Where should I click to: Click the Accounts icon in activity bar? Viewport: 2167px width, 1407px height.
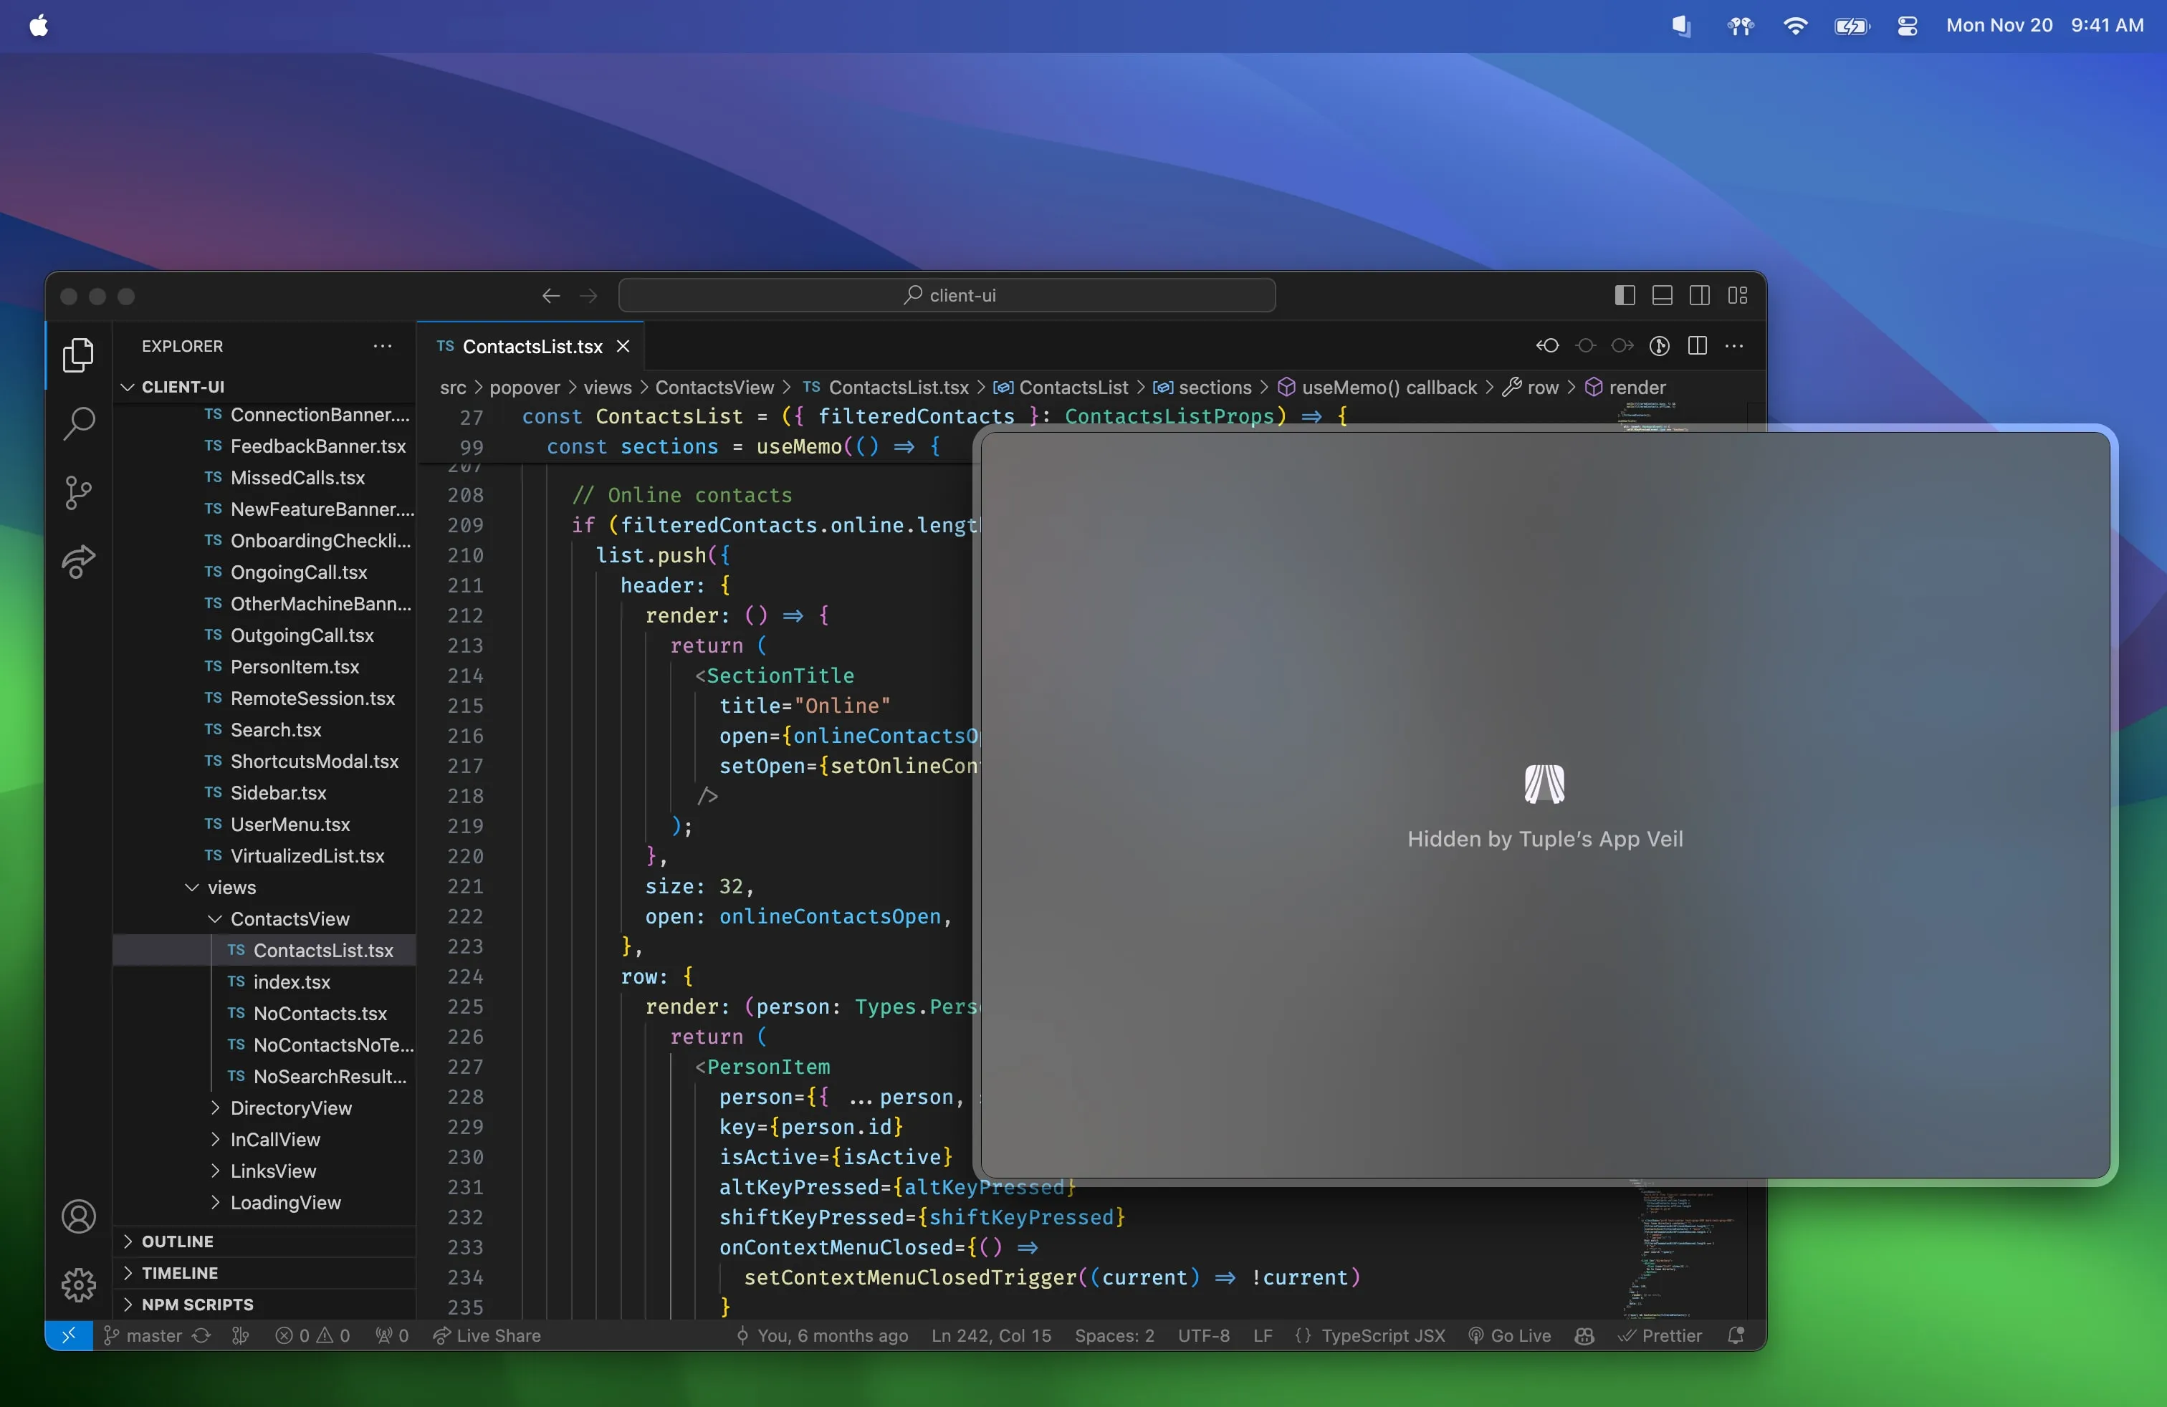(x=78, y=1216)
